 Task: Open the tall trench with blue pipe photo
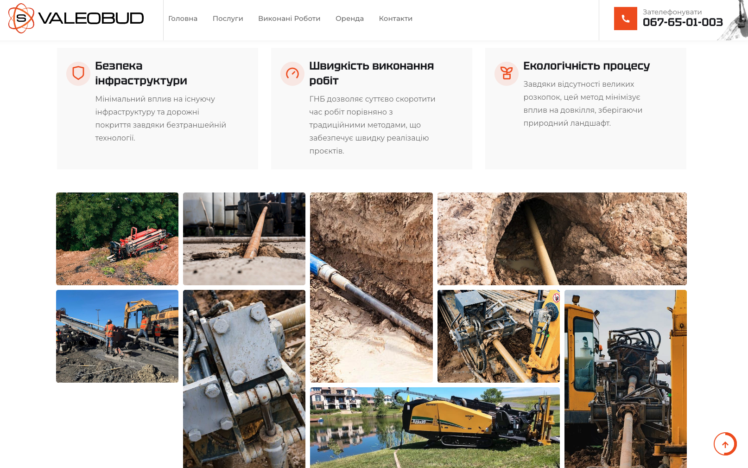tap(371, 288)
